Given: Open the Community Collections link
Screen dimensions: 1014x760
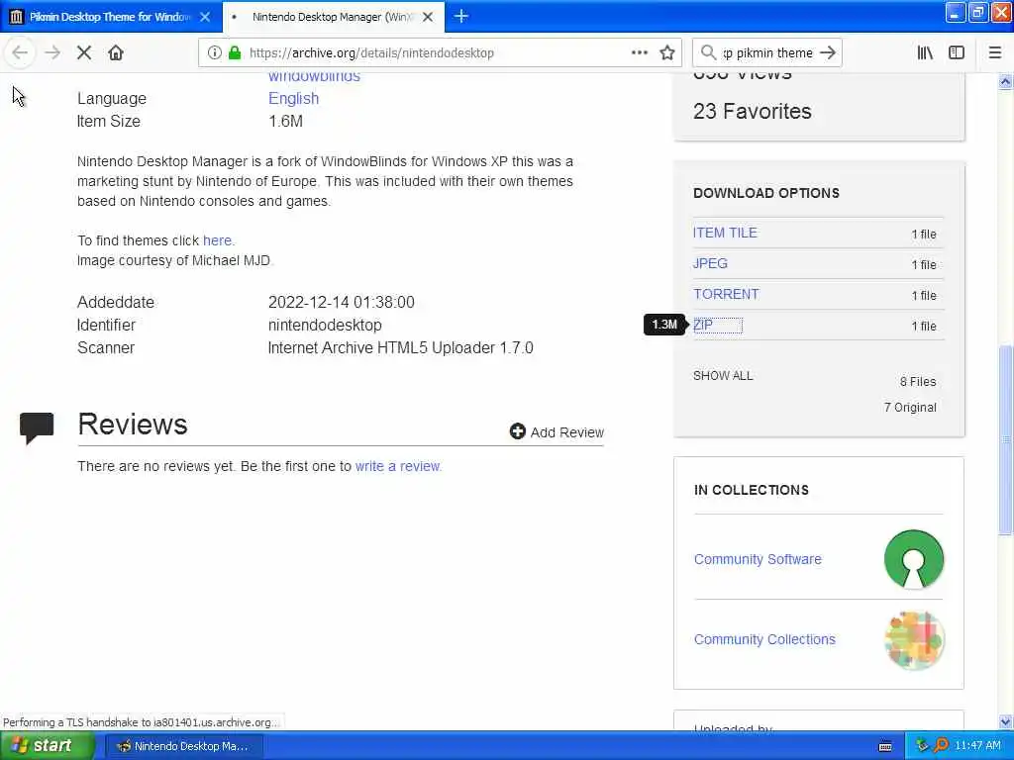Looking at the screenshot, I should tap(764, 639).
